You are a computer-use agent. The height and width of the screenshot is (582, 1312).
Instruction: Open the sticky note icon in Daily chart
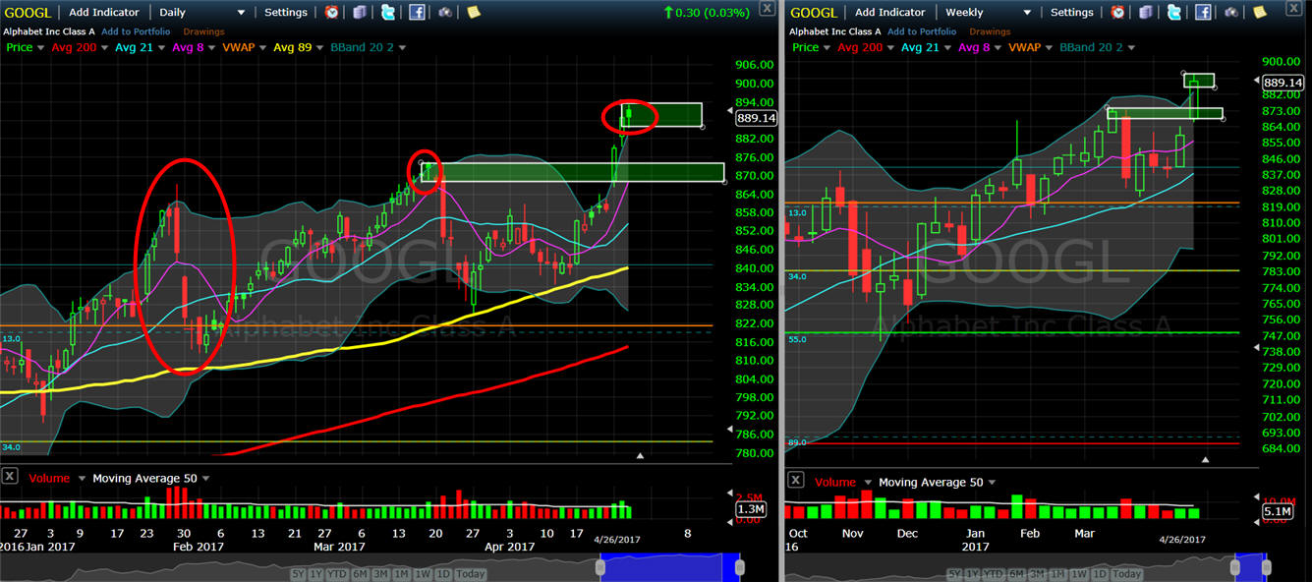point(474,13)
